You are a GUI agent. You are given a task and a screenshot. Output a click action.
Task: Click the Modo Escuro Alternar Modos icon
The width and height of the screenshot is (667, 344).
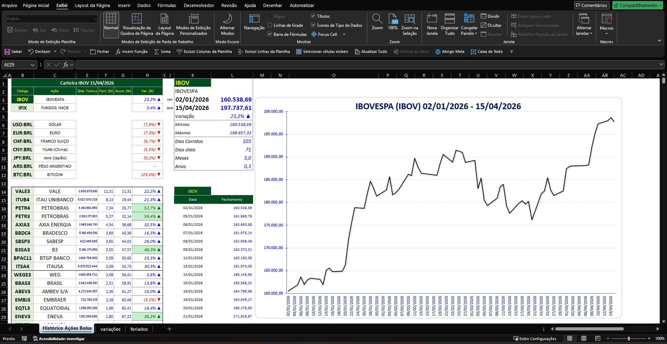pos(227,19)
